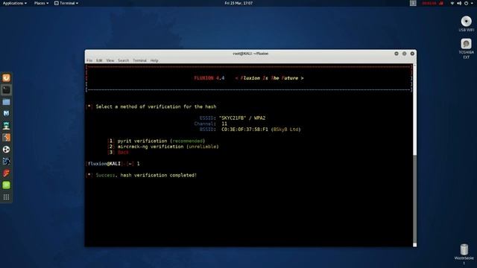Close the root@KALI terminal window
The height and width of the screenshot is (268, 477).
[x=412, y=54]
